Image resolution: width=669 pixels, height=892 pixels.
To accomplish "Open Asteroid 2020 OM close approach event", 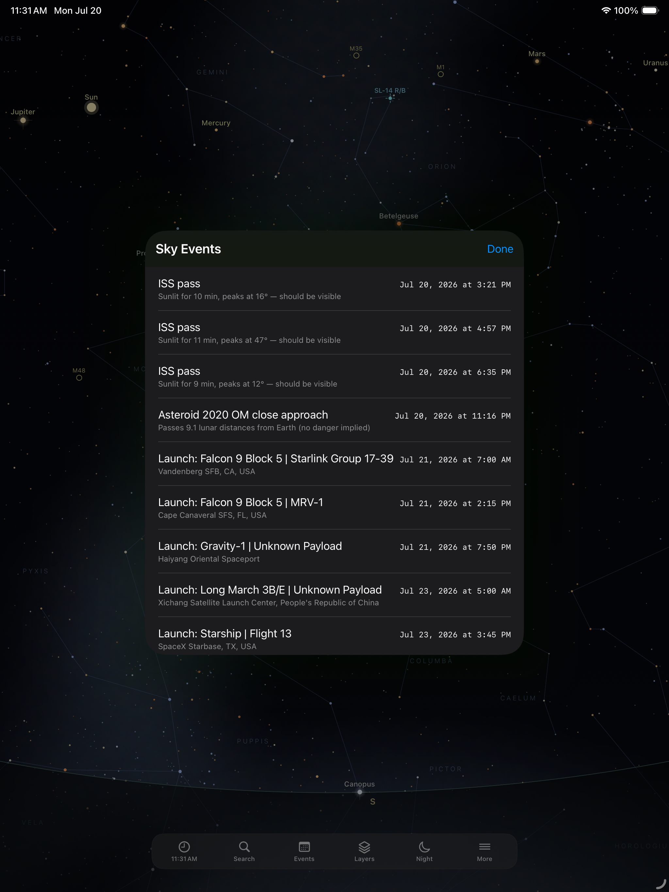I will pos(334,420).
